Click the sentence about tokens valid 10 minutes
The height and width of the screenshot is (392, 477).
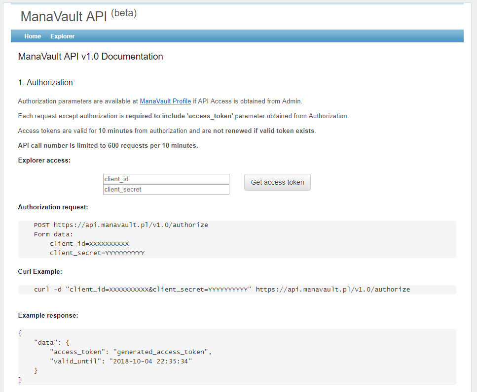tap(167, 131)
